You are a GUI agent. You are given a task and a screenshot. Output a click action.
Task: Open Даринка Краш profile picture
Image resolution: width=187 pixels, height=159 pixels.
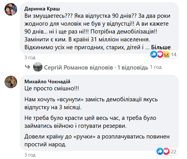[x=11, y=11]
